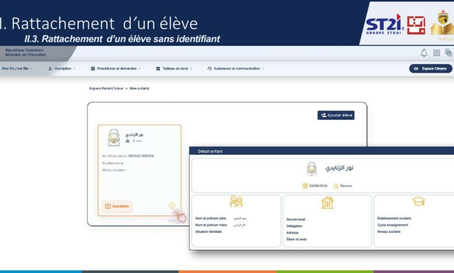
Task: Click the notification bell icon
Action: coord(424,53)
